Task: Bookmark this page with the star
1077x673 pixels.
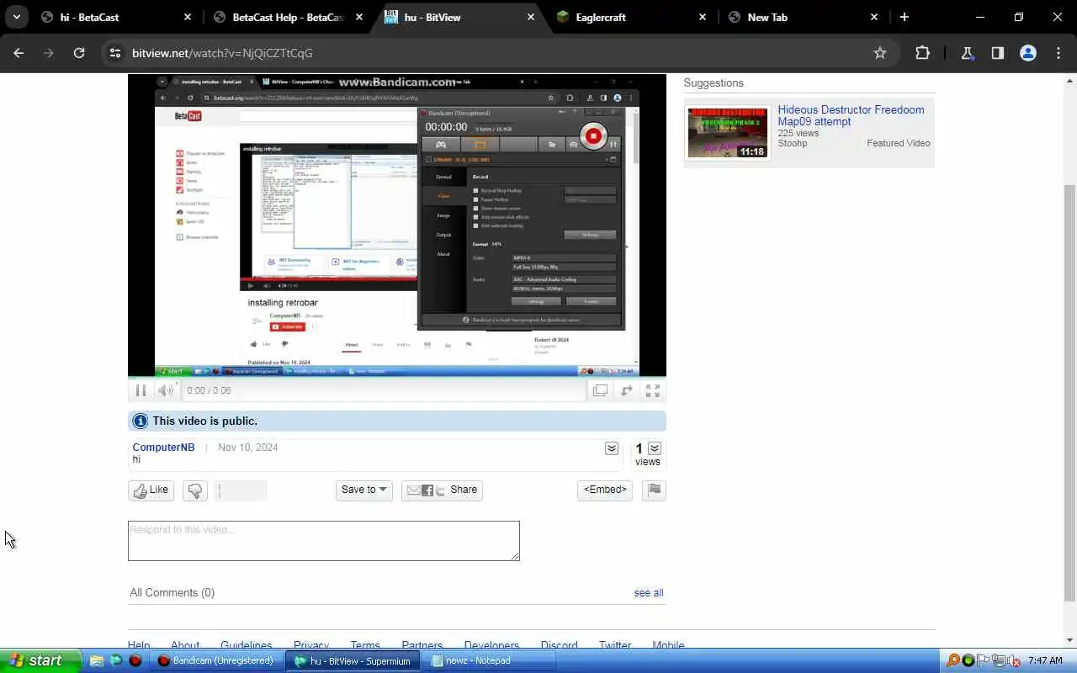Action: [880, 53]
